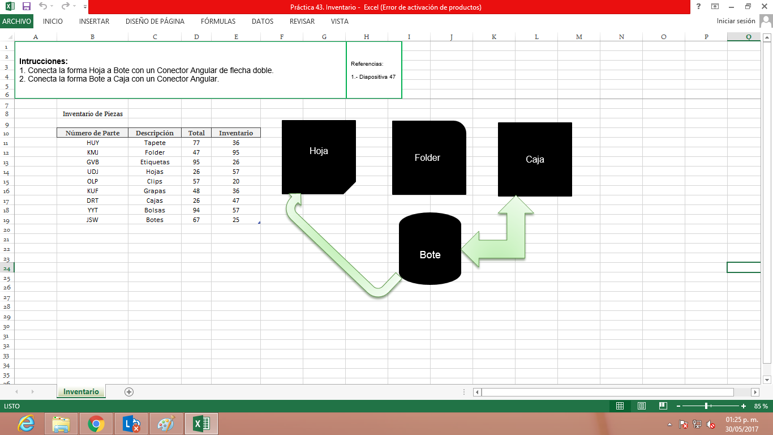The height and width of the screenshot is (435, 773).
Task: Switch to the FÓRMULAS ribbon tab
Action: pyautogui.click(x=218, y=22)
